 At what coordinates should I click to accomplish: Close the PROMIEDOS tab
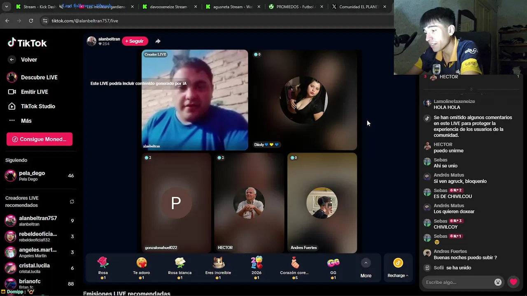[322, 7]
